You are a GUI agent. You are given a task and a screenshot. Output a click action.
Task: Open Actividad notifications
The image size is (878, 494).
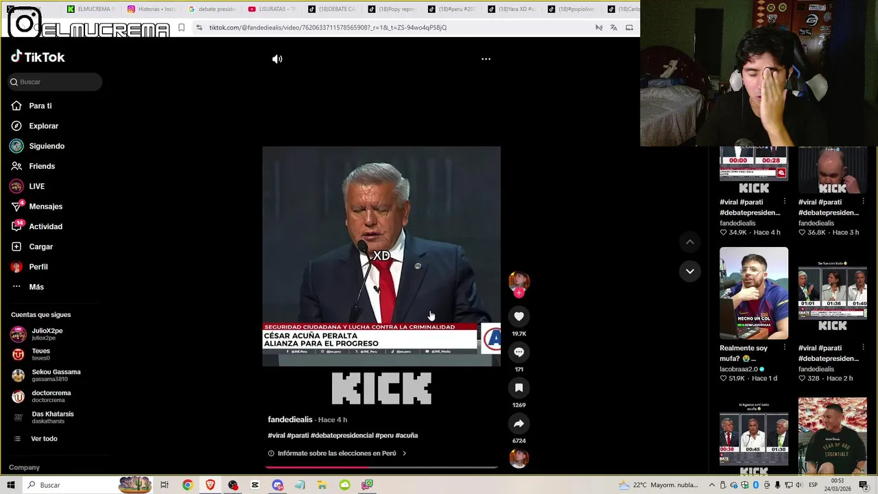pyautogui.click(x=45, y=226)
